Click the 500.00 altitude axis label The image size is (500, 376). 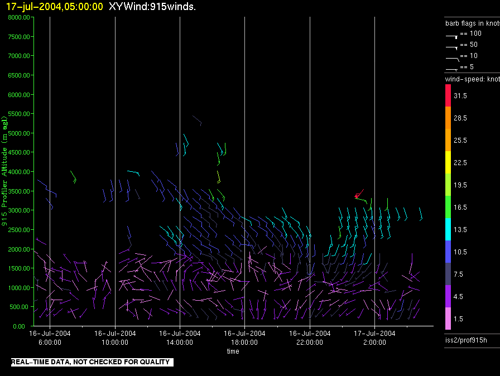pyautogui.click(x=19, y=307)
